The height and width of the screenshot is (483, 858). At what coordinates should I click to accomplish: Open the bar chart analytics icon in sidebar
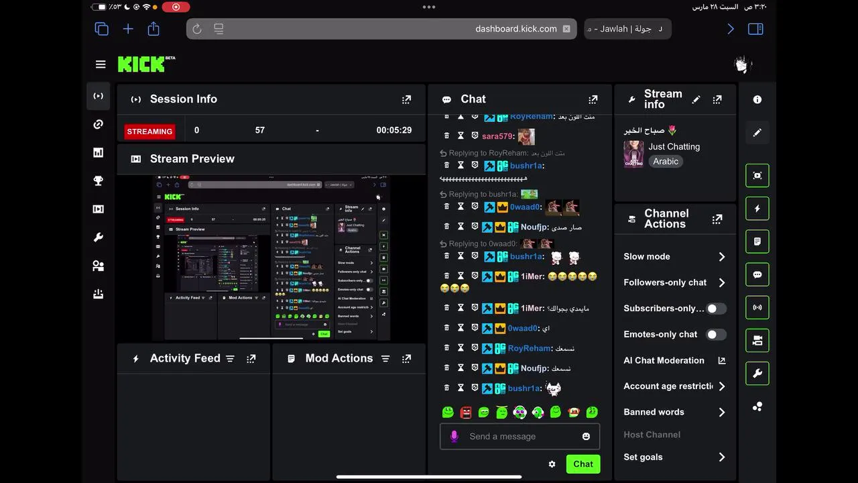click(98, 152)
